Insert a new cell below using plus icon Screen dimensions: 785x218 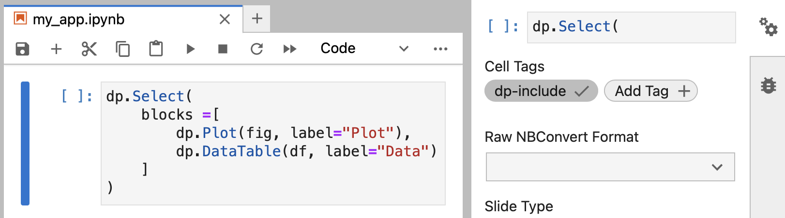pyautogui.click(x=56, y=49)
